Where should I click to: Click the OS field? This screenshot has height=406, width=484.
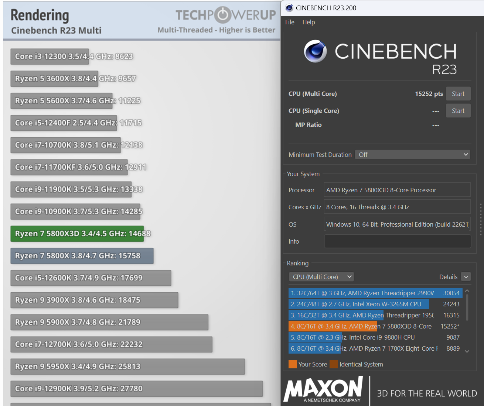[397, 224]
